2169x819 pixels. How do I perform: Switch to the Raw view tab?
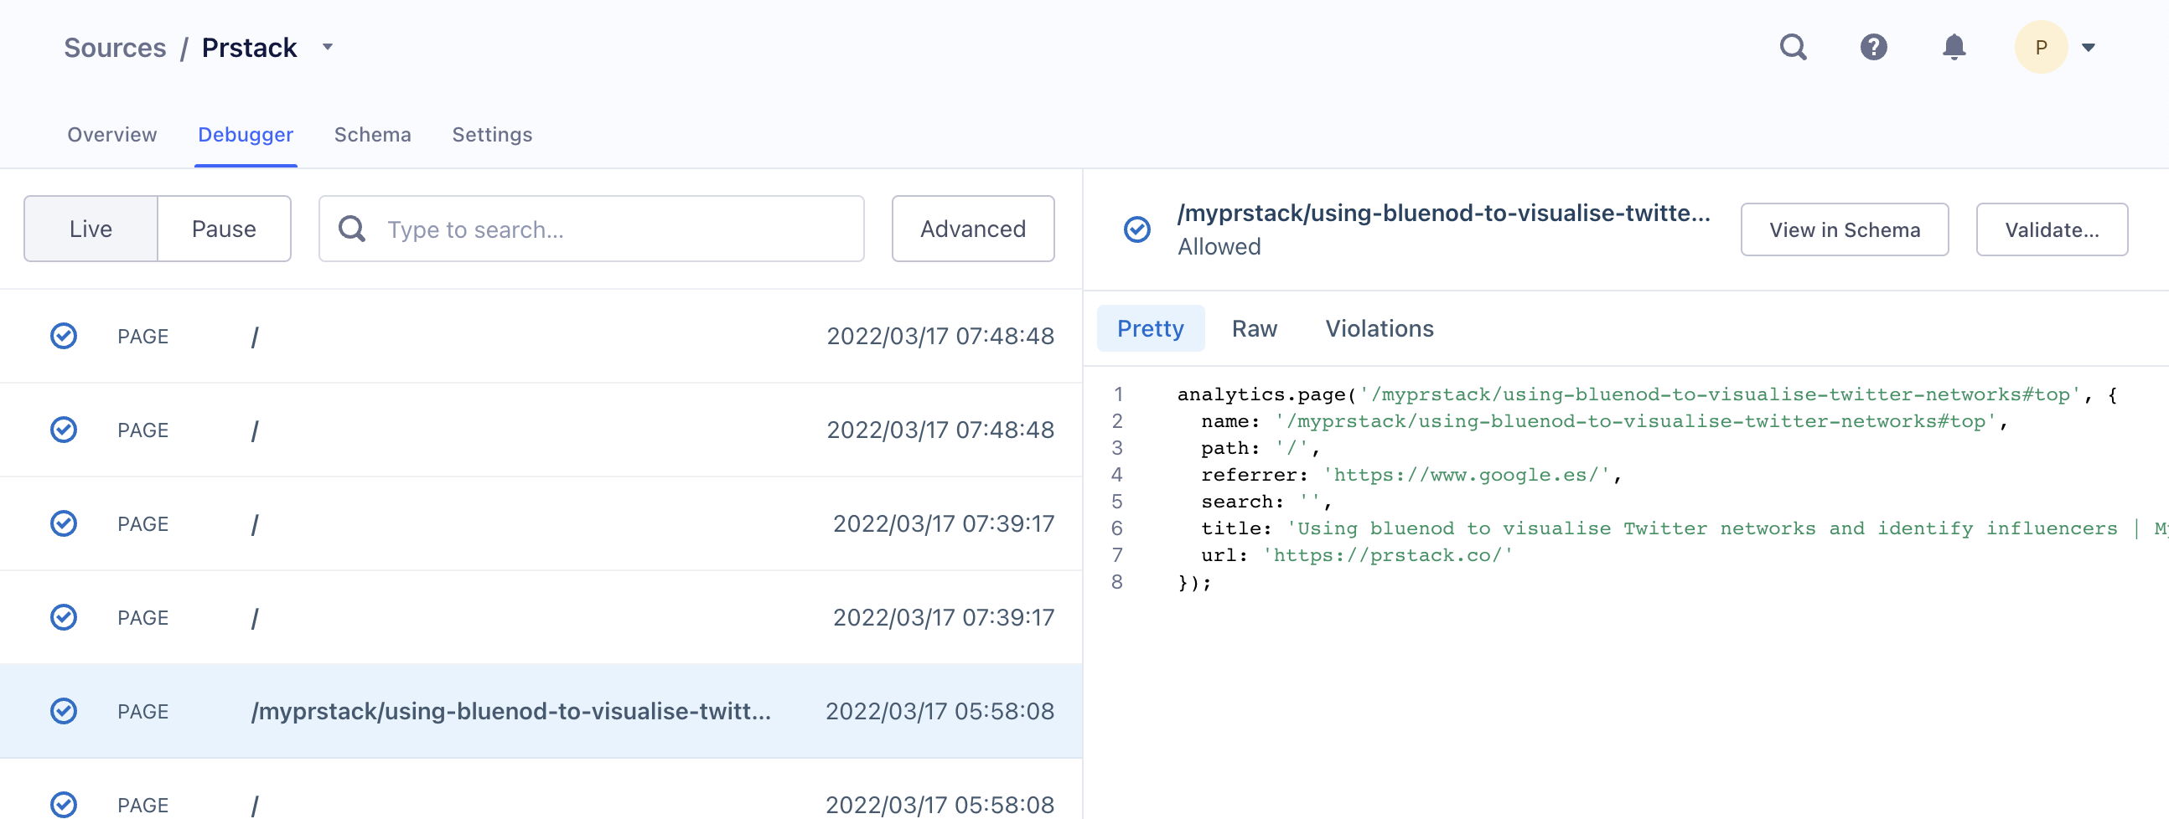[1254, 328]
